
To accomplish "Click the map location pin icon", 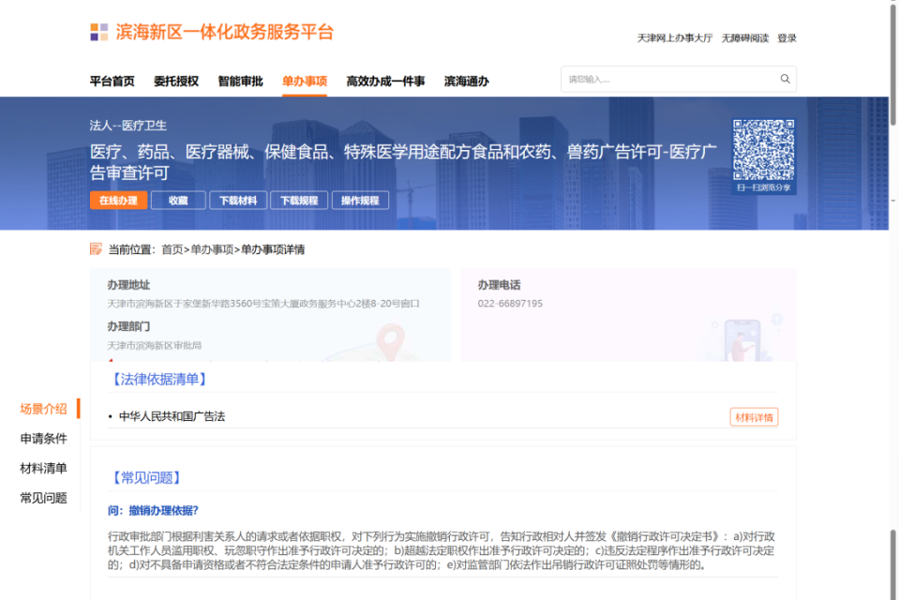I will [x=391, y=342].
